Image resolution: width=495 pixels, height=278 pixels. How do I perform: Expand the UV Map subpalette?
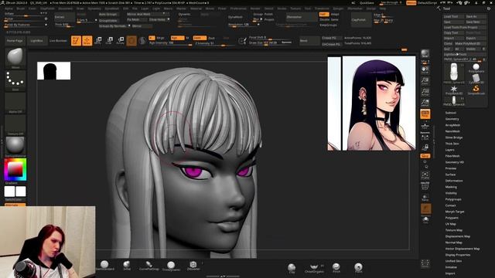(451, 224)
